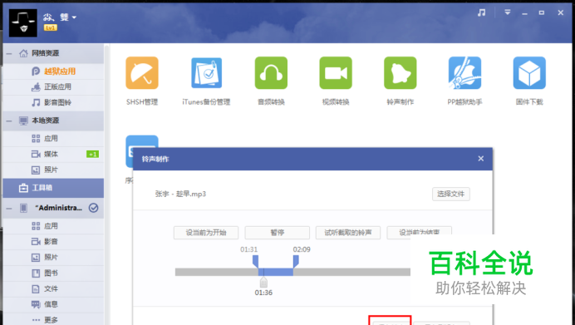575x325 pixels.
Task: Collapse the 本地资源 section
Action: [x=9, y=121]
